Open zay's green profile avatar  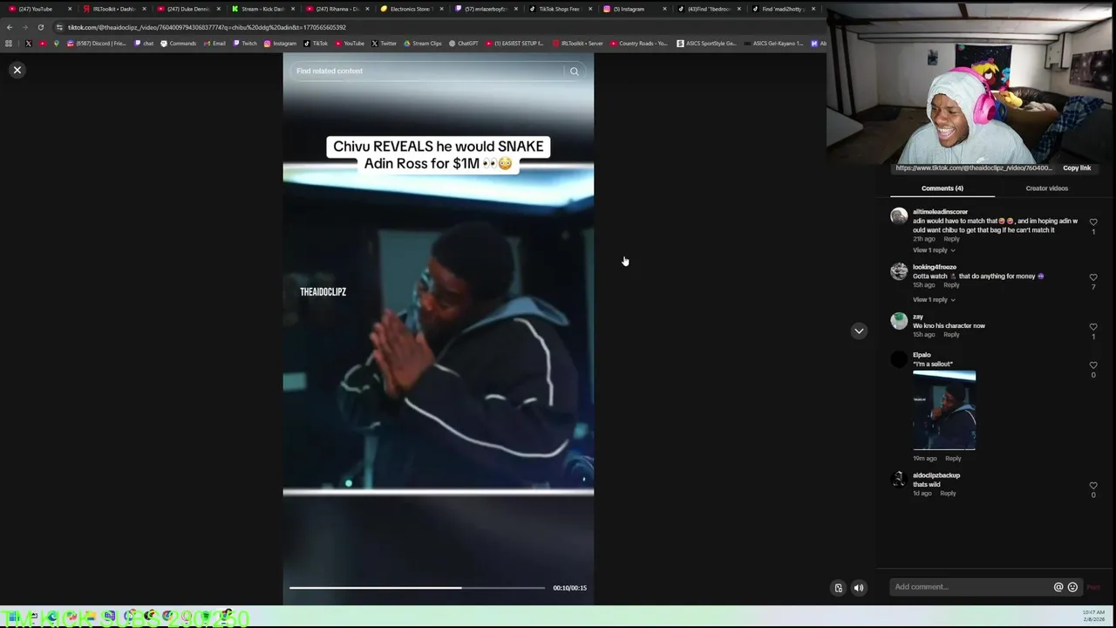(x=899, y=321)
